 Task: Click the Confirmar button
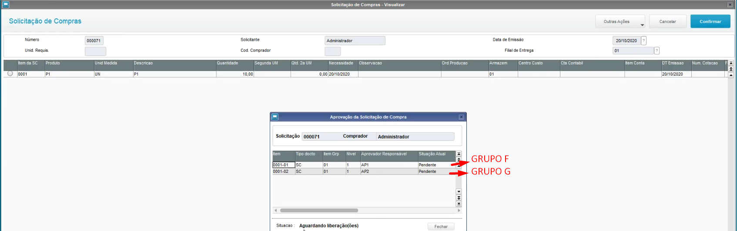(710, 21)
